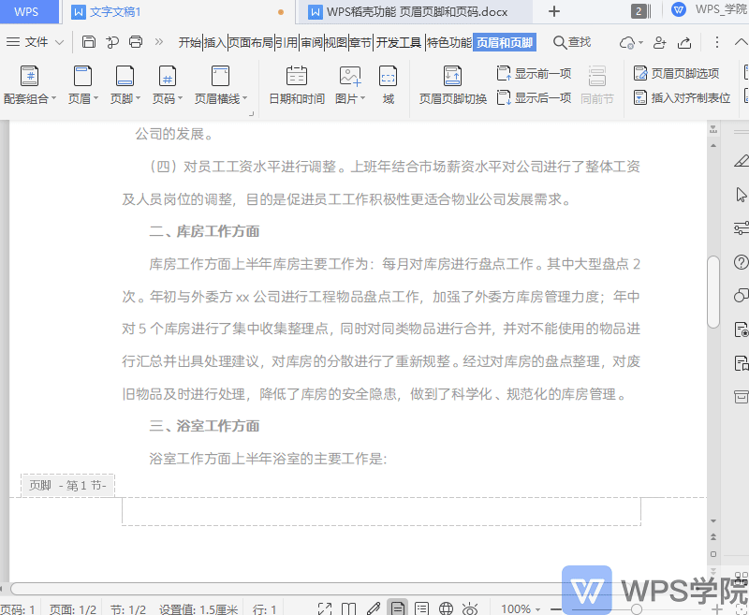Open the 文件 dropdown arrow
749x615 pixels.
[x=59, y=42]
